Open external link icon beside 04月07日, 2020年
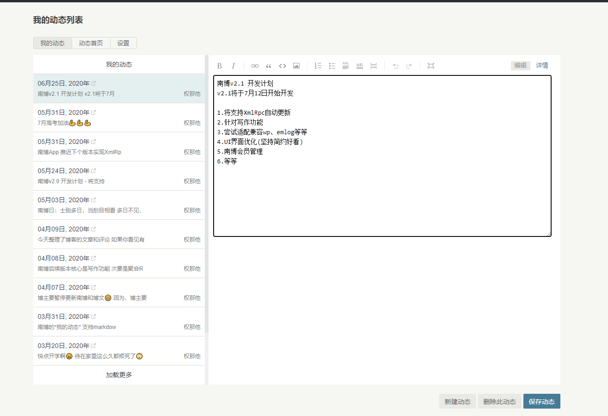 (x=94, y=287)
